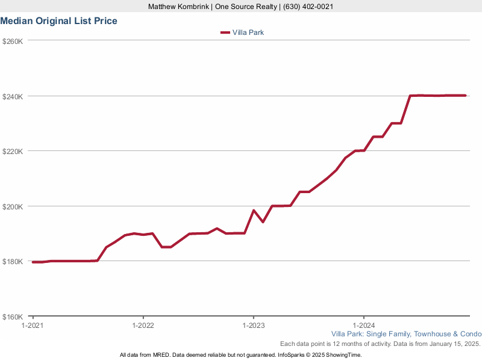
Task: Click the $220K y-axis label
Action: point(13,151)
